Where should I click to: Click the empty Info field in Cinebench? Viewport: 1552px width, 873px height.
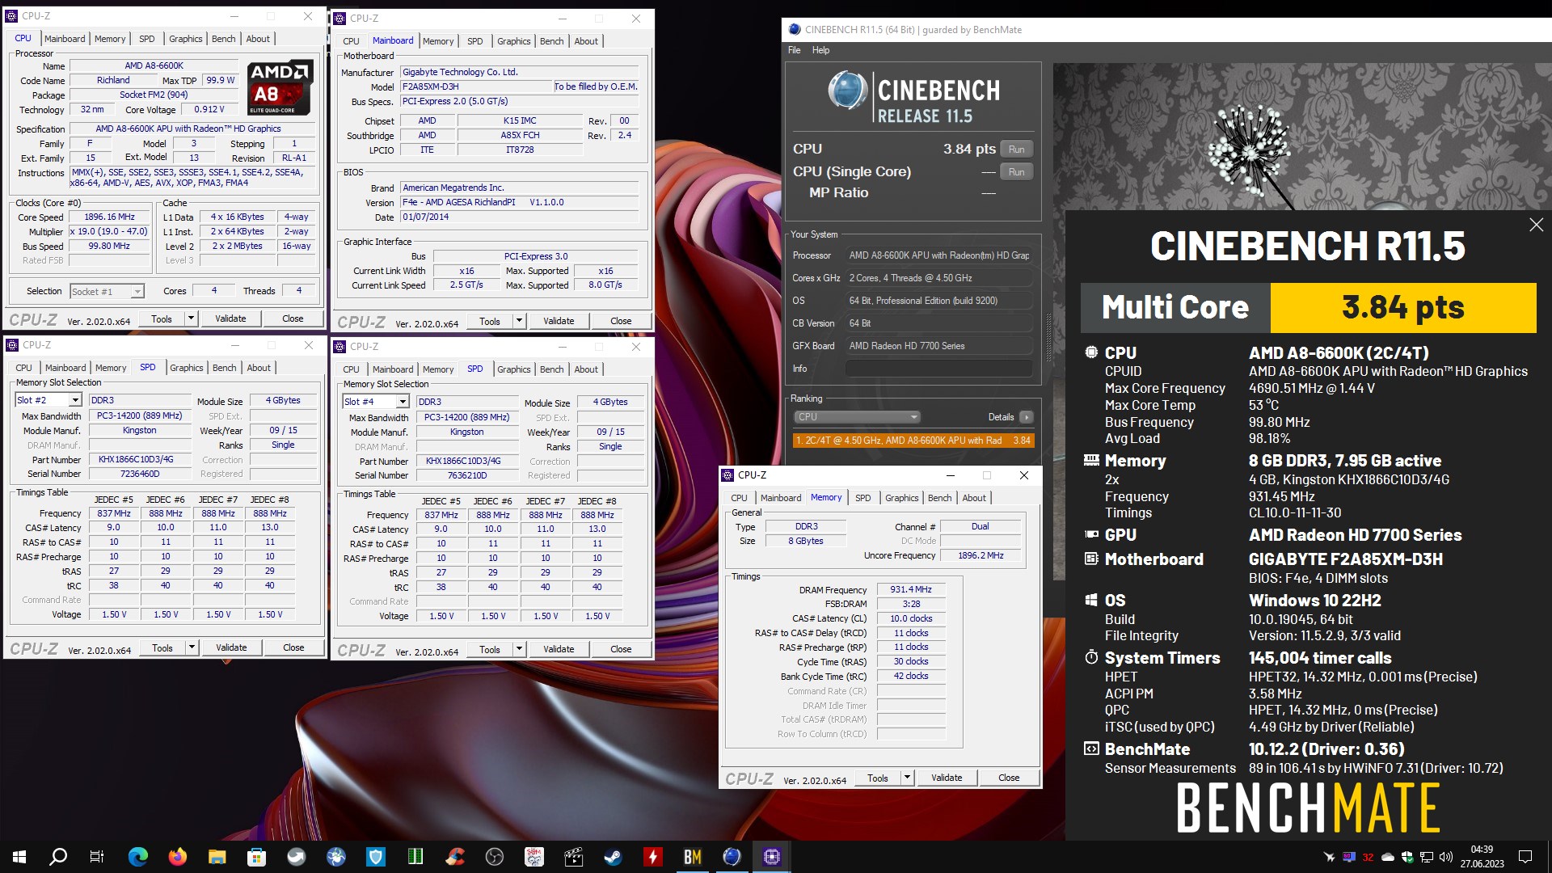click(938, 369)
